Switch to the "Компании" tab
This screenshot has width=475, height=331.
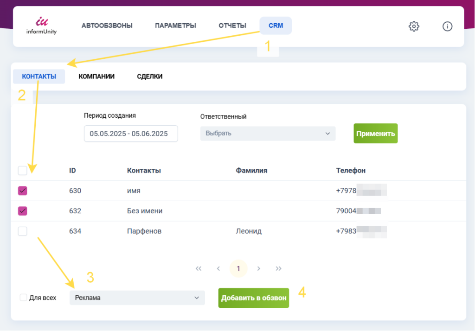pos(96,76)
